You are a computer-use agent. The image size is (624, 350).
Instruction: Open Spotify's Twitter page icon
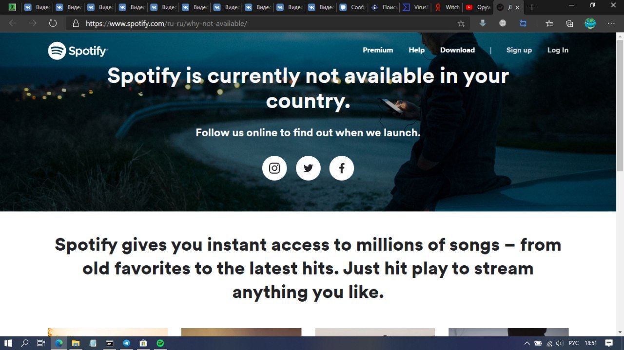click(x=308, y=168)
